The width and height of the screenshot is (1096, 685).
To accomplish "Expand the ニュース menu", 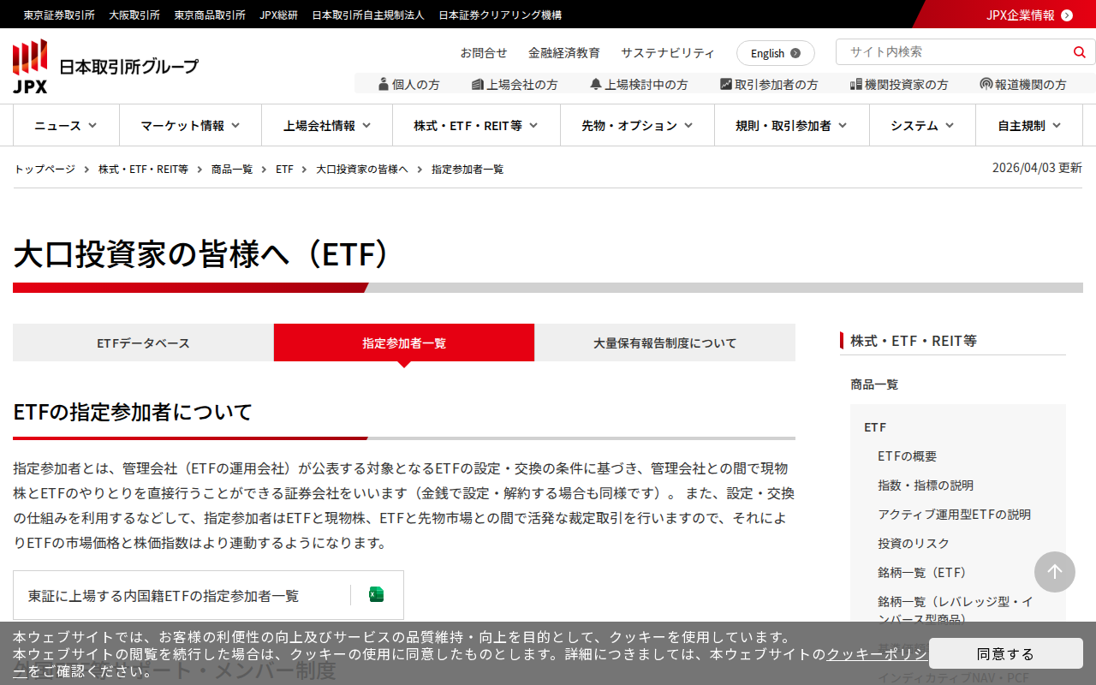I will coord(66,125).
